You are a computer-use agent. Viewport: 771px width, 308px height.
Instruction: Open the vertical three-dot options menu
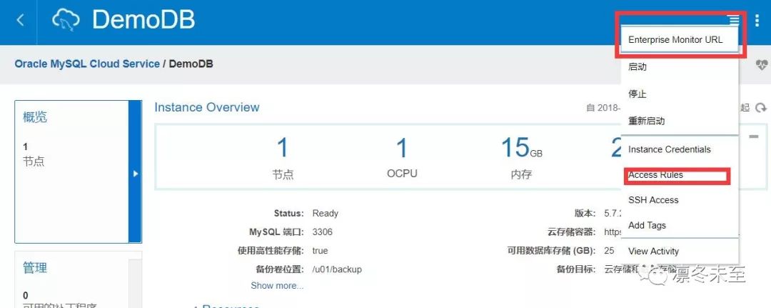point(757,20)
